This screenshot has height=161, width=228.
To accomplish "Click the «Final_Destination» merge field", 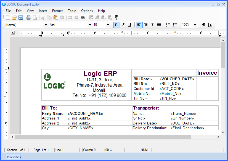I will (x=187, y=128).
